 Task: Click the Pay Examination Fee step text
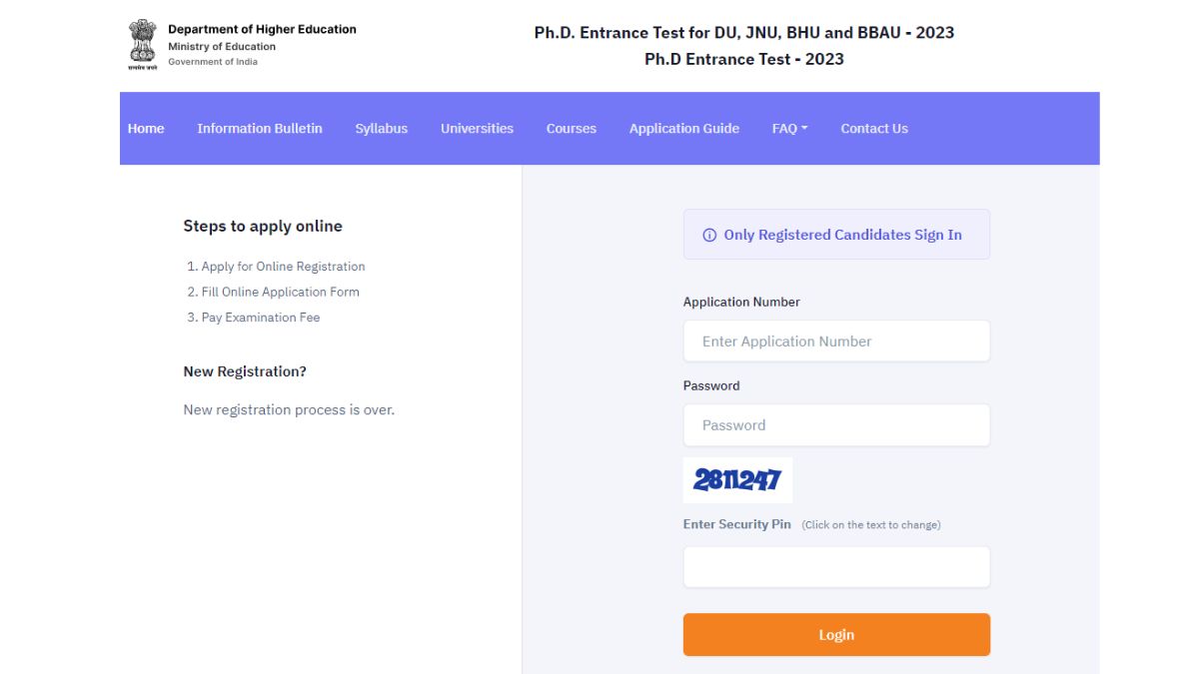254,318
